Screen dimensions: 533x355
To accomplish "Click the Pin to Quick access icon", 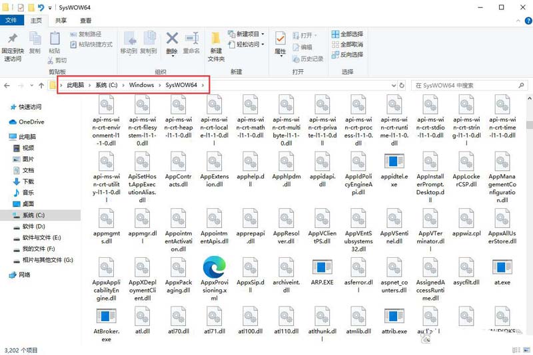I will pos(13,39).
